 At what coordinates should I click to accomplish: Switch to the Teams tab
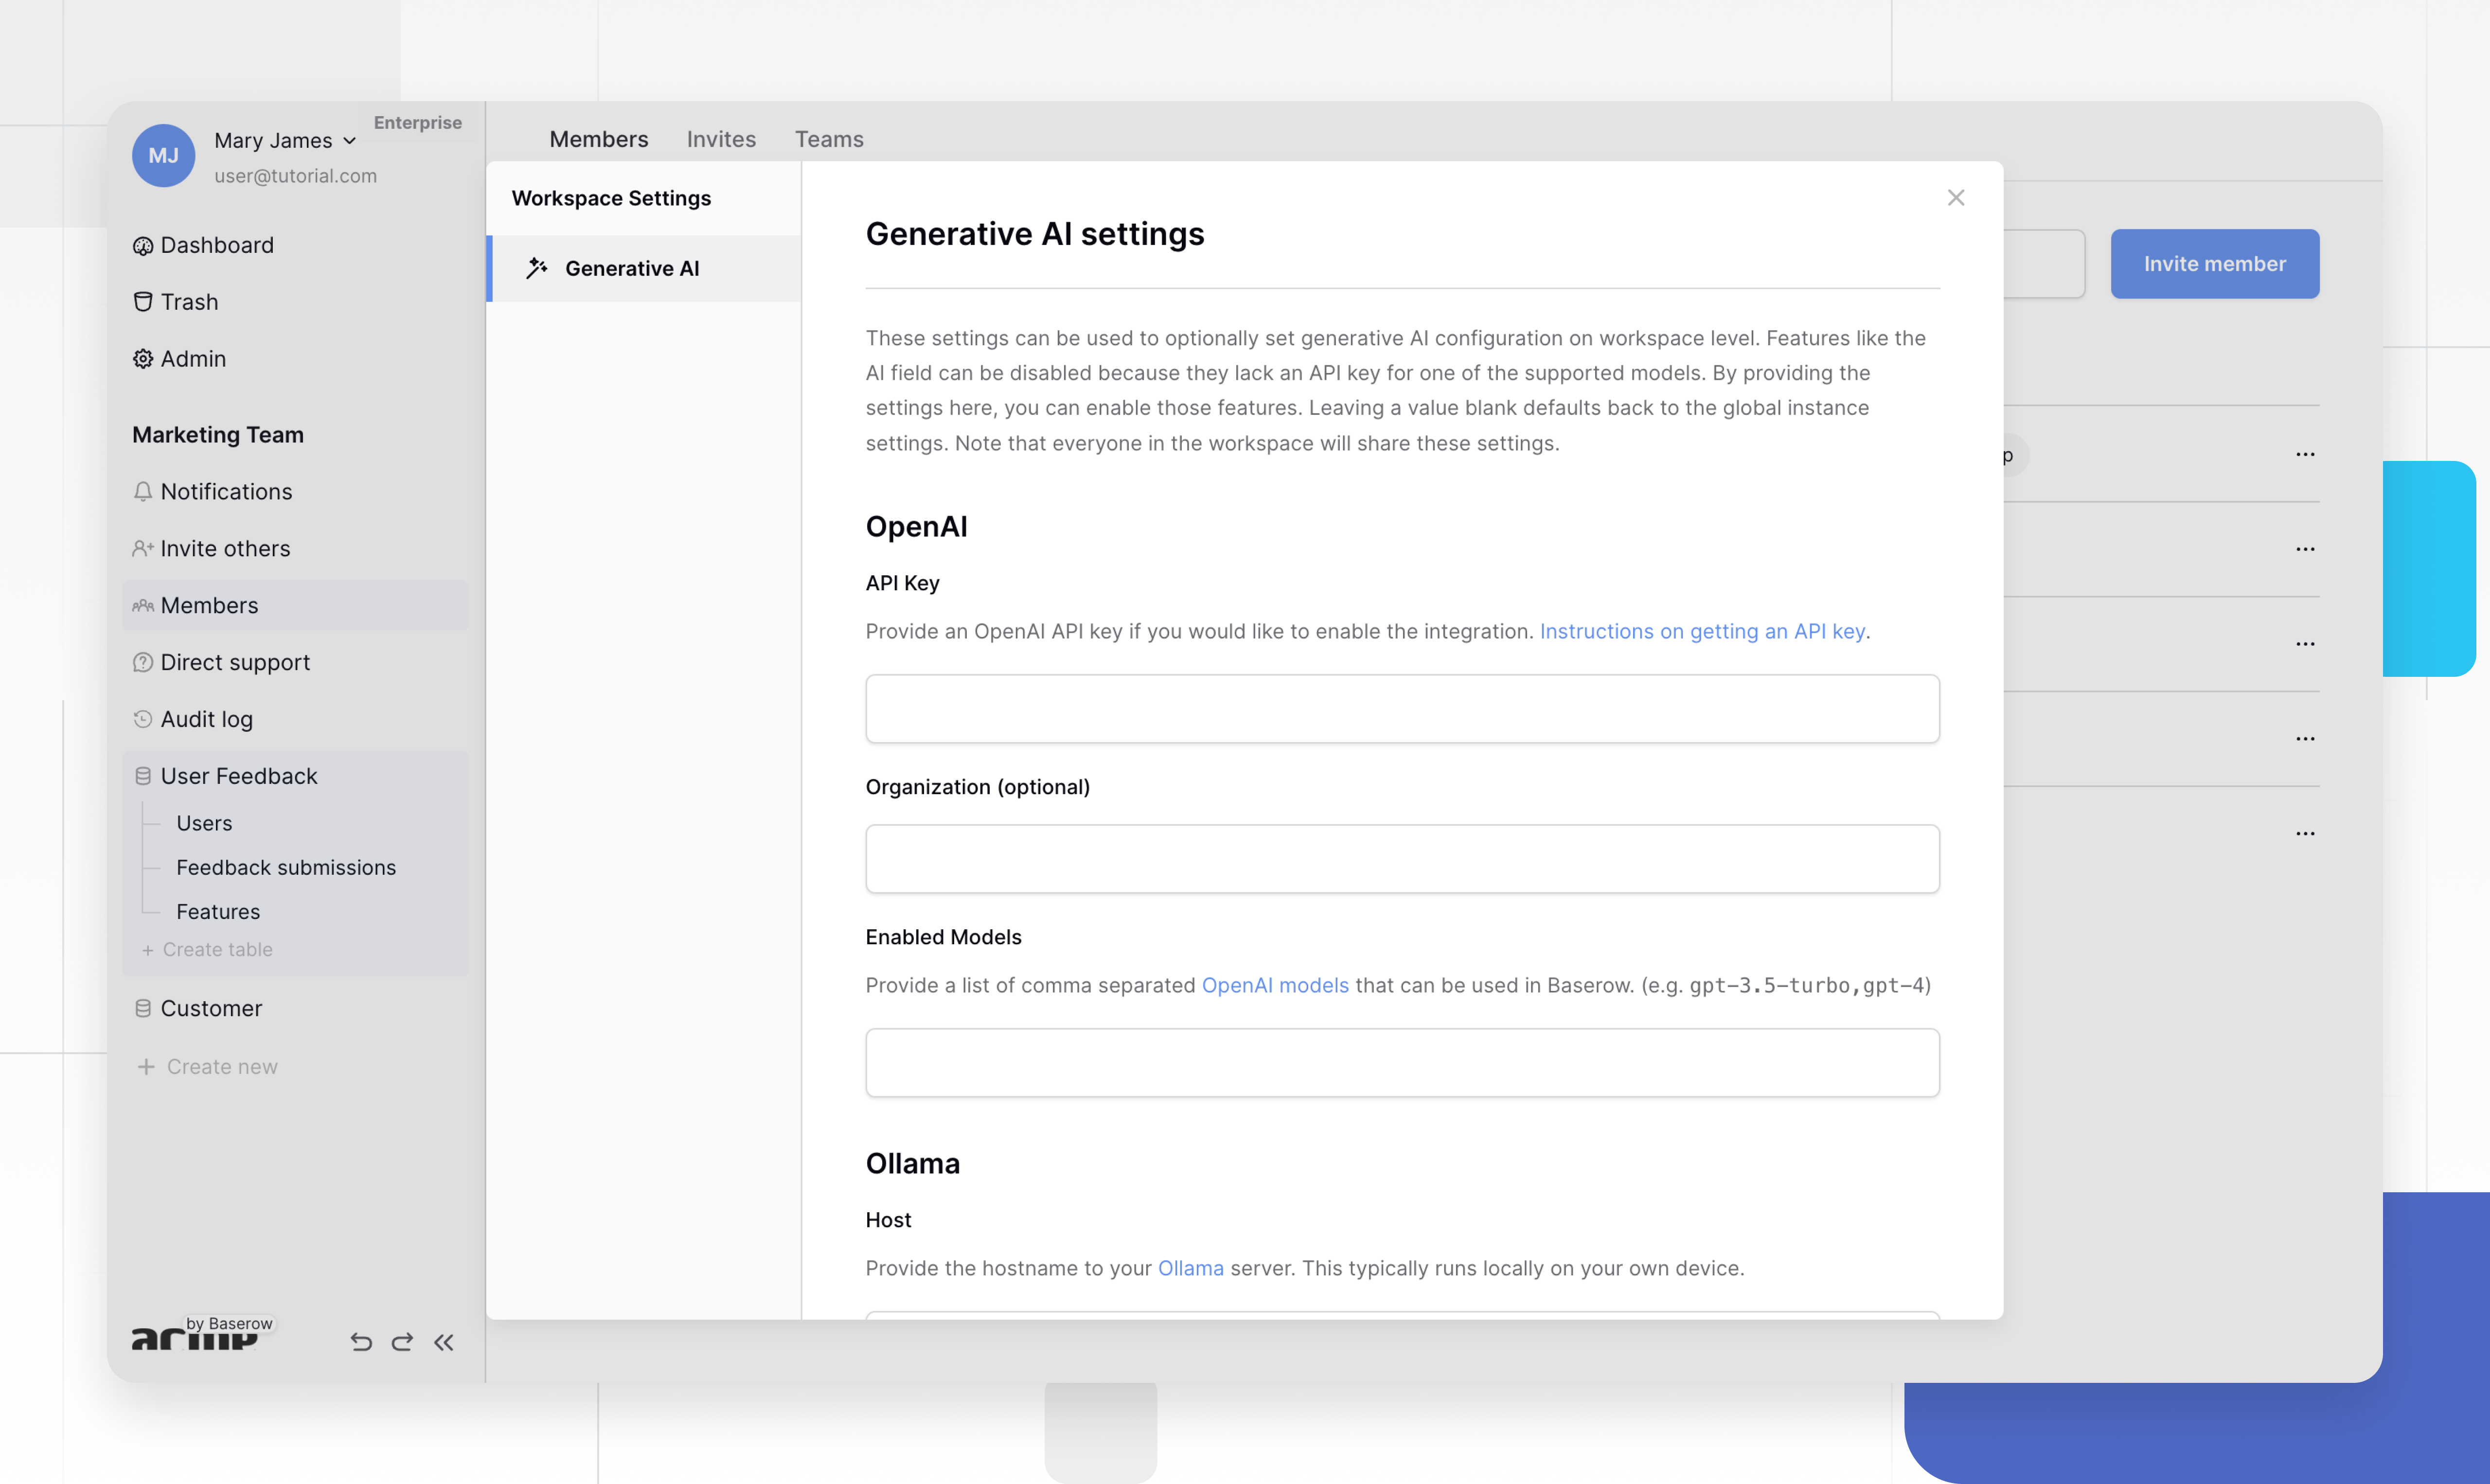pos(829,140)
